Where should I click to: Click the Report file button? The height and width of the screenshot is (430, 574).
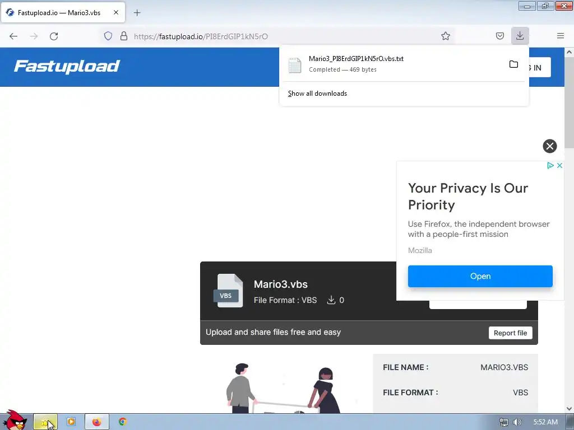pos(510,333)
